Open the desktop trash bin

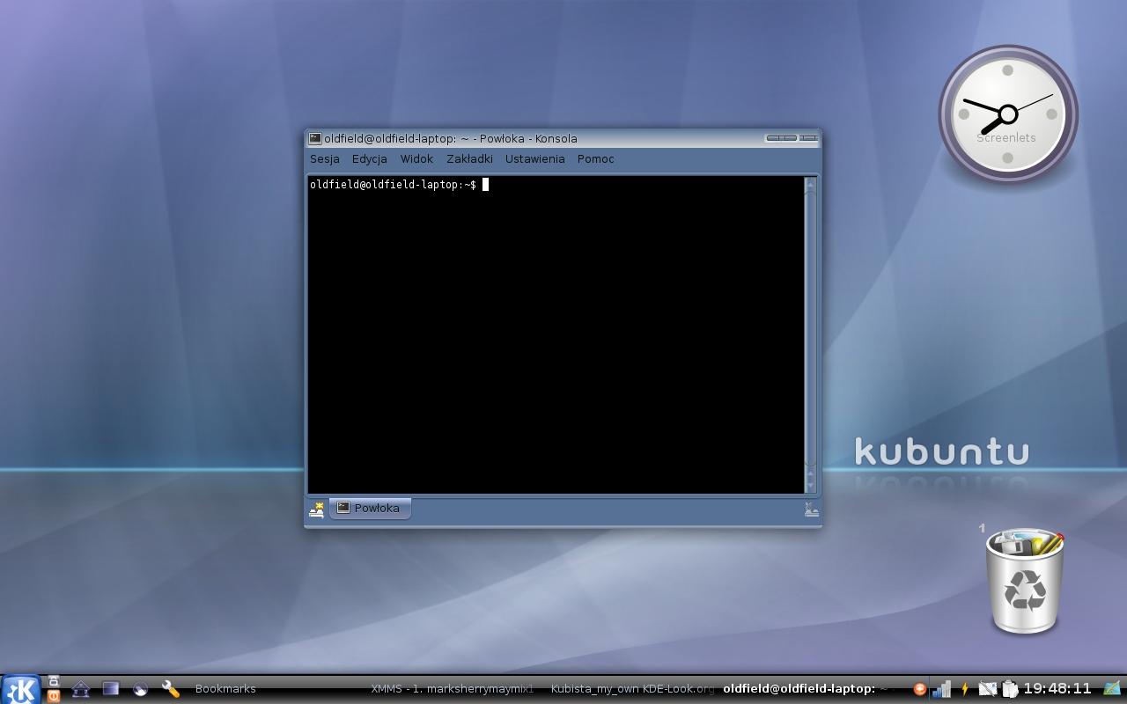(1025, 580)
